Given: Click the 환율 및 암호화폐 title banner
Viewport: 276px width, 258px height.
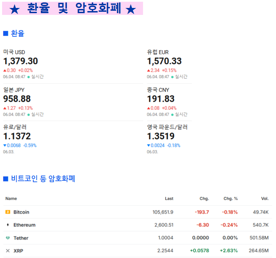Looking at the screenshot, I should [72, 8].
